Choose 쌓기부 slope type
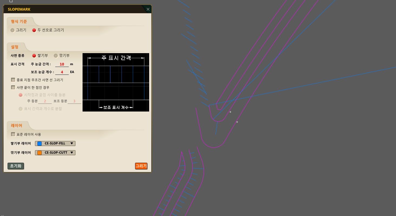The image size is (396, 216). 34,56
